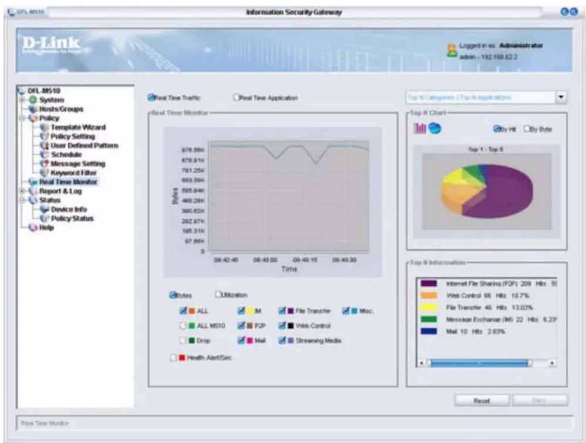Open Policy Setting in the tree
The width and height of the screenshot is (586, 443).
(73, 136)
